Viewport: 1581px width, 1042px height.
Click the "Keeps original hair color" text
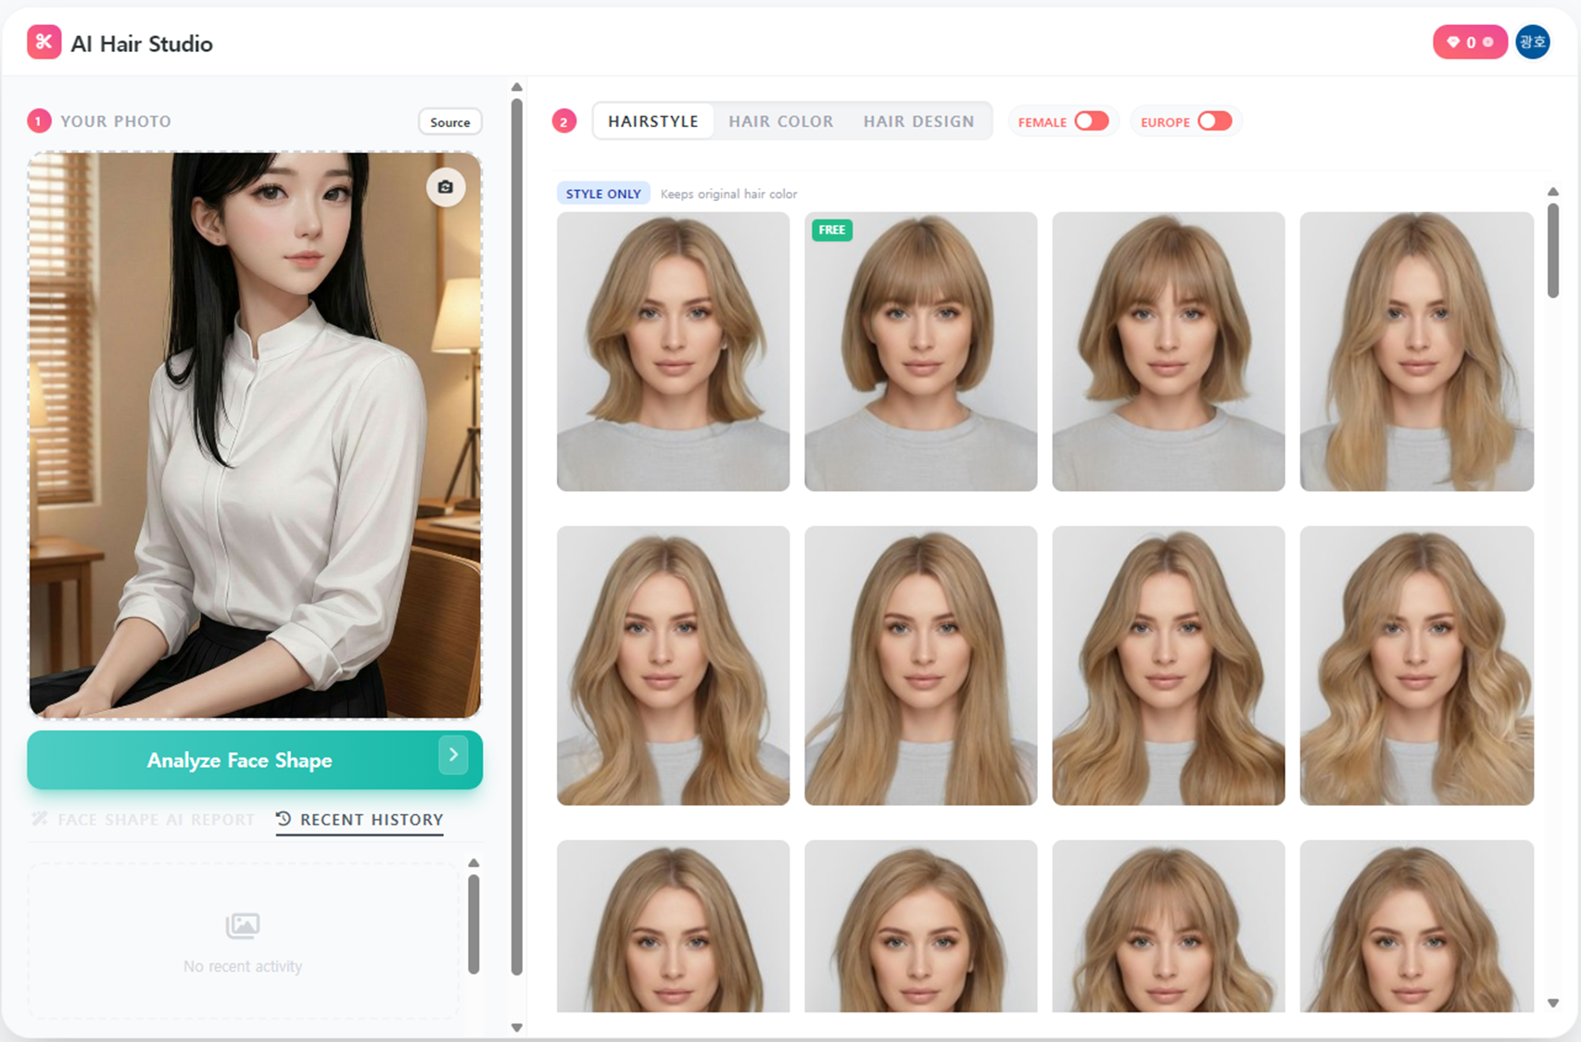[728, 195]
